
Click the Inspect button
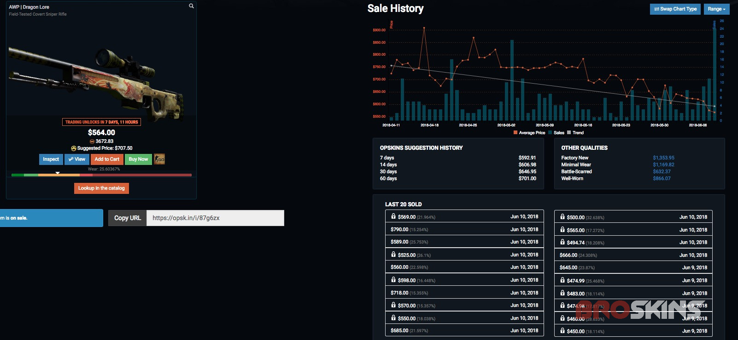point(51,159)
